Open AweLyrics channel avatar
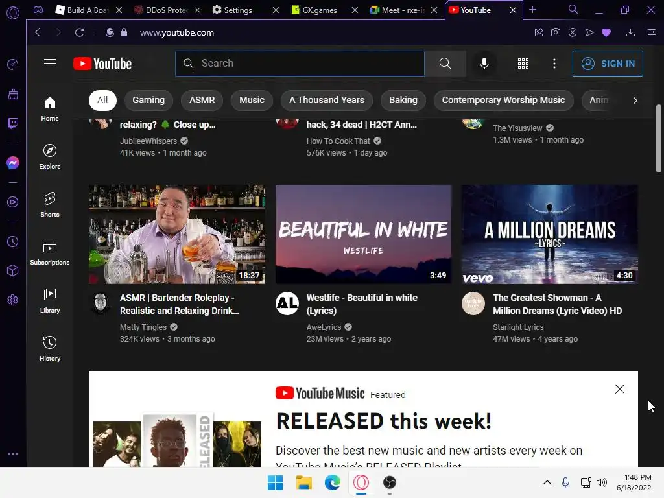This screenshot has width=664, height=498. (x=287, y=303)
